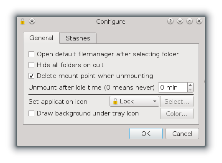The width and height of the screenshot is (222, 163).
Task: Increase idle time with the up arrow
Action: click(x=190, y=85)
